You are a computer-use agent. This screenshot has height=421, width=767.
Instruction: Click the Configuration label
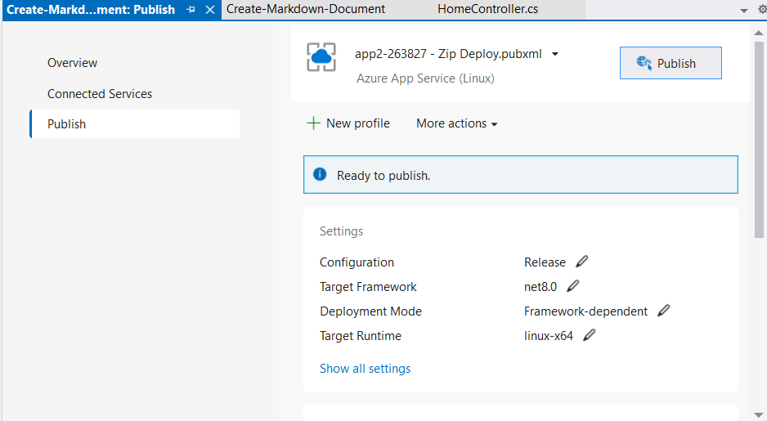click(x=357, y=262)
